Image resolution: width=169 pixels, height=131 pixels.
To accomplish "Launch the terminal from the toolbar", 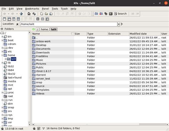I will point(111,14).
